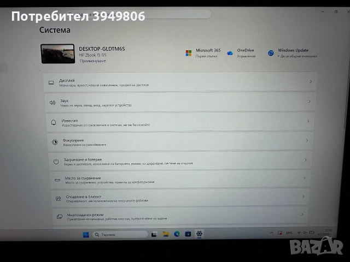Click the Settings search field
350x262 pixels.
pos(138,14)
